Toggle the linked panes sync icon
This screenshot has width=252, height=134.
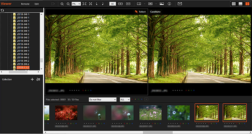(120, 4)
